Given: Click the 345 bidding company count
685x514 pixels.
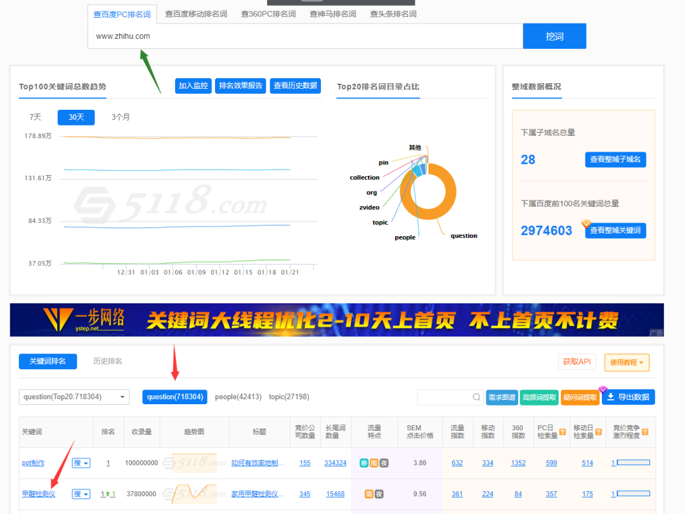Looking at the screenshot, I should pos(305,494).
